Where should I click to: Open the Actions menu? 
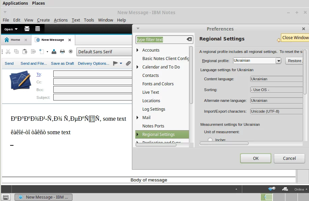click(61, 20)
